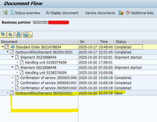Click document icon of Handling unit 0238376009
Screen dimensions: 157x122
[x=22, y=73]
